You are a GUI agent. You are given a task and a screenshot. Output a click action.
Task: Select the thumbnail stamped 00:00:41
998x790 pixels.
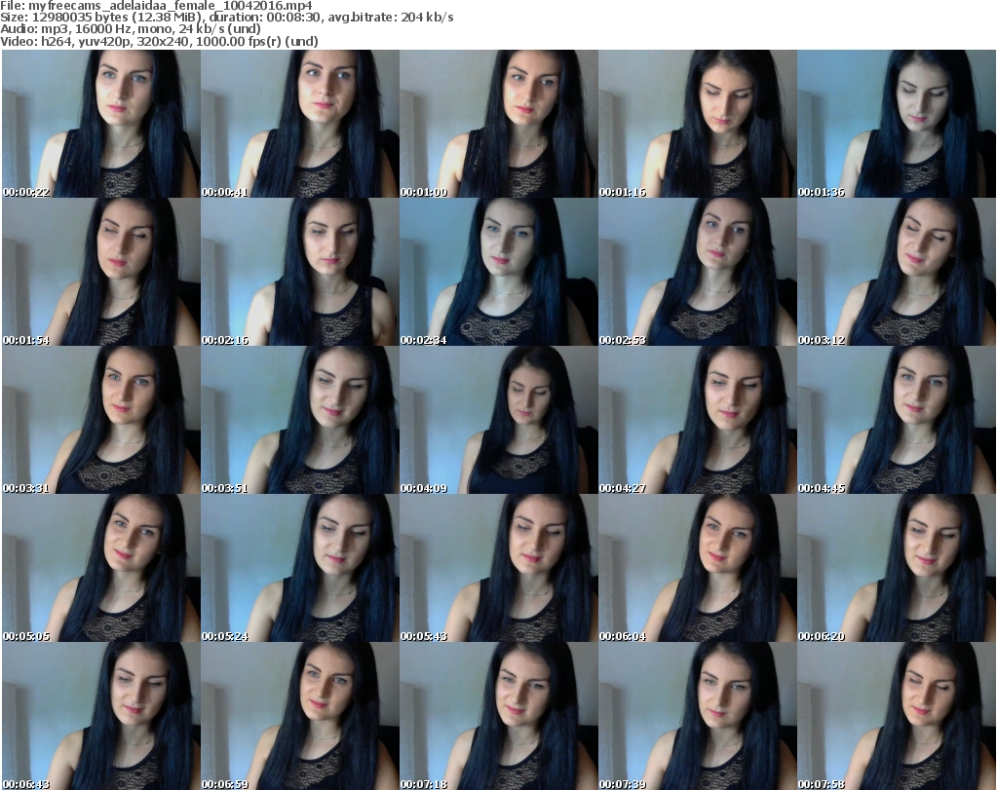click(300, 124)
